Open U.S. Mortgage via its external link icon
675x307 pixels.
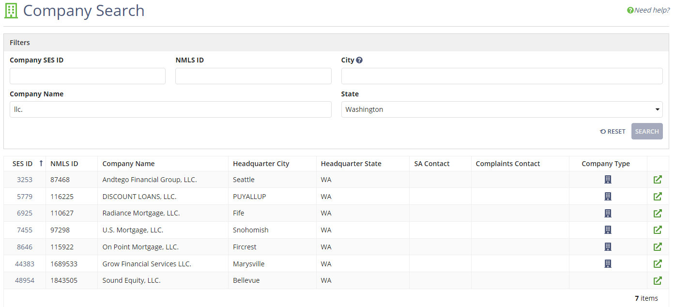coord(658,230)
